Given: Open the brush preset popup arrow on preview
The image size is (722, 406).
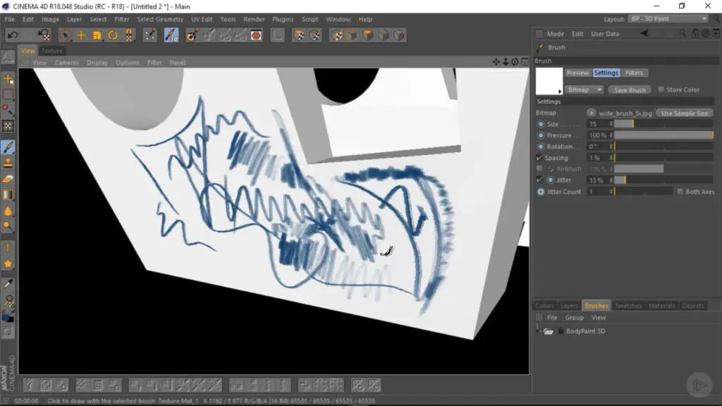Looking at the screenshot, I should click(560, 91).
